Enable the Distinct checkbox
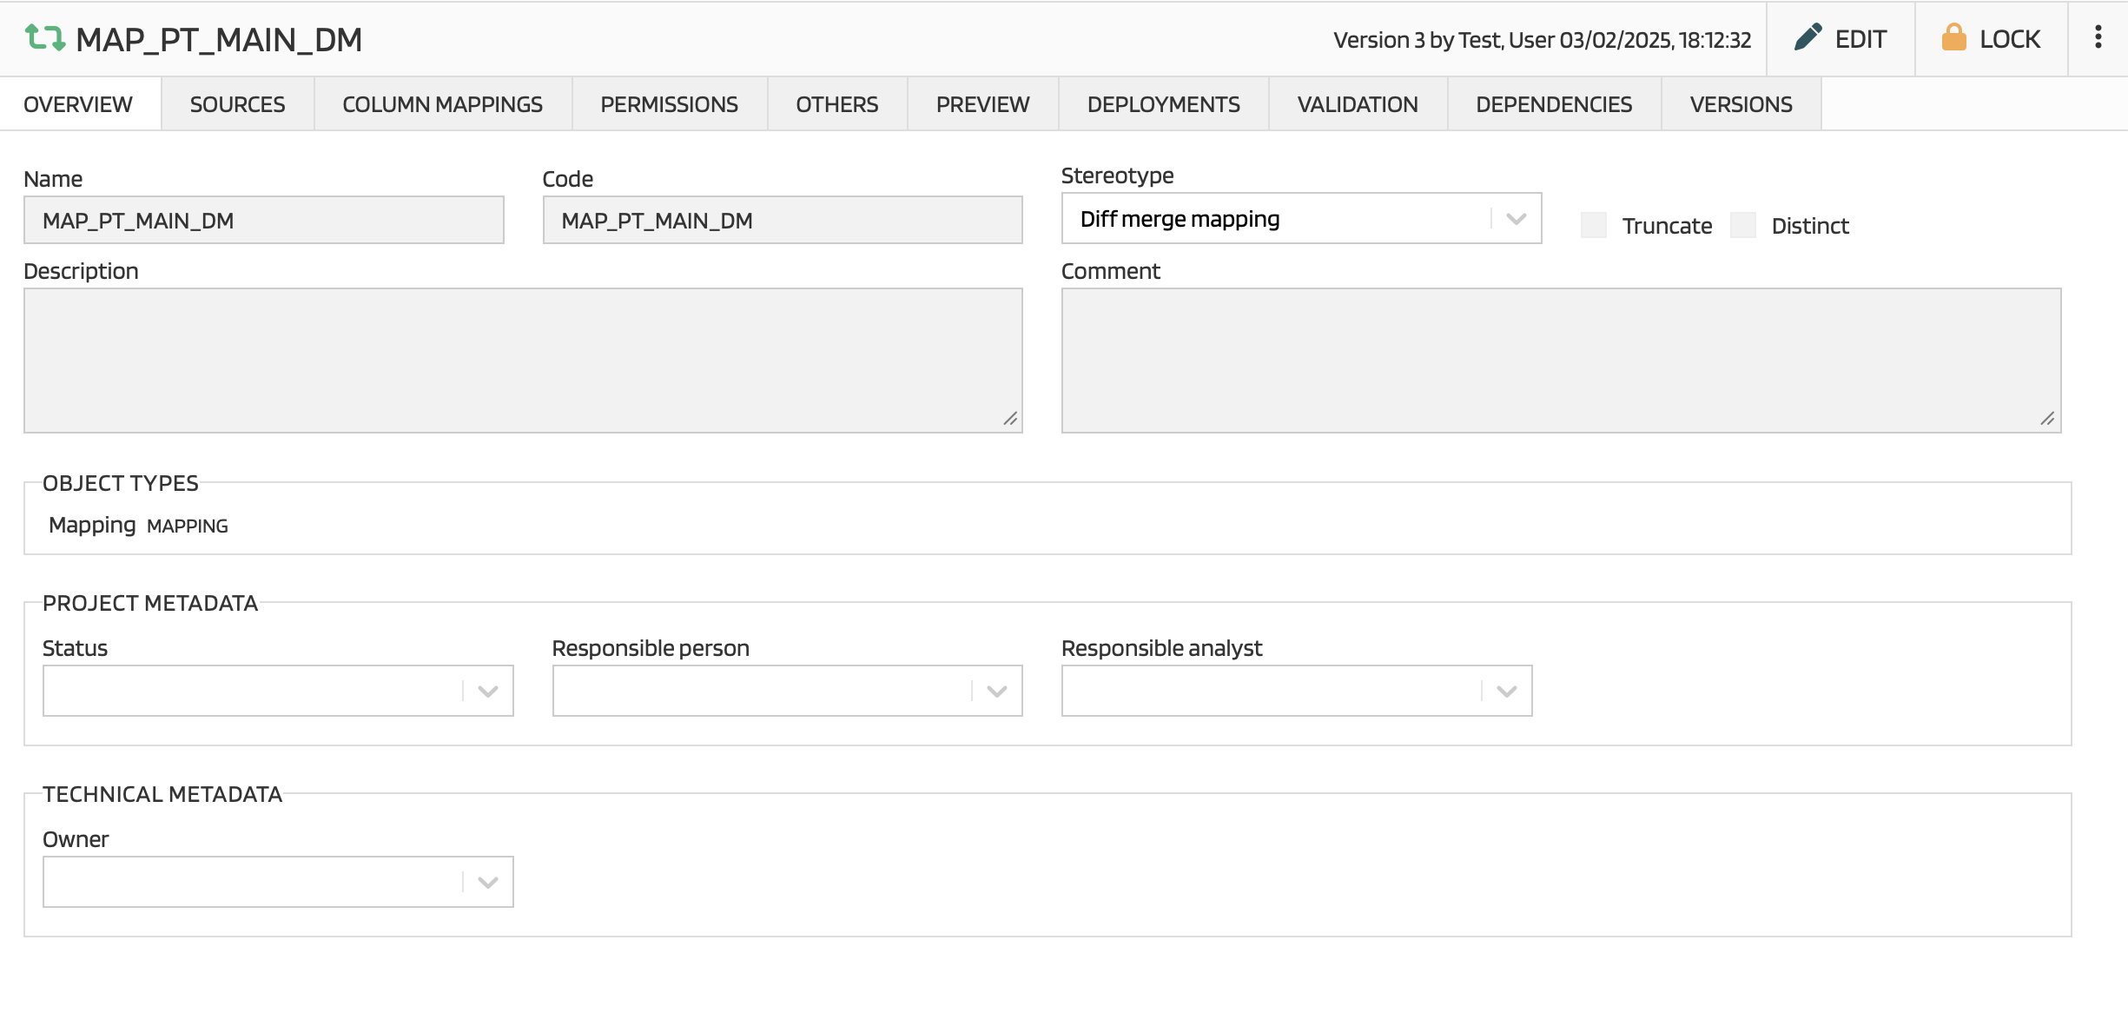This screenshot has height=1013, width=2128. (1743, 225)
